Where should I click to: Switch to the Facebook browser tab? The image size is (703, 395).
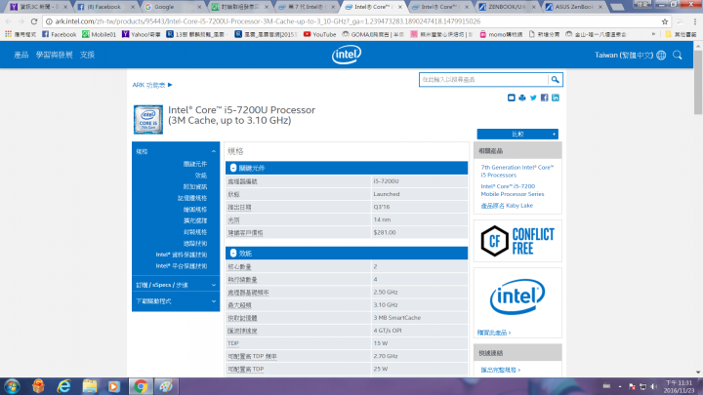(x=105, y=7)
